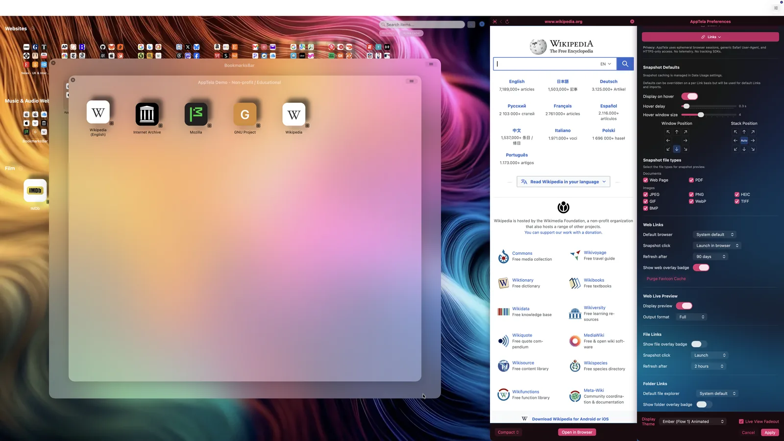
Task: Toggle Show web overlay badge
Action: click(701, 268)
